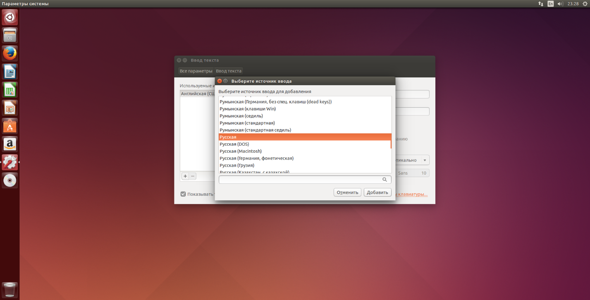
Task: Toggle the Показывать checkbox in text entry window
Action: [183, 194]
